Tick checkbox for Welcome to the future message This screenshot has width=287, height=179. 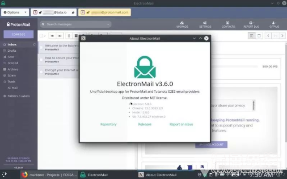click(42, 47)
